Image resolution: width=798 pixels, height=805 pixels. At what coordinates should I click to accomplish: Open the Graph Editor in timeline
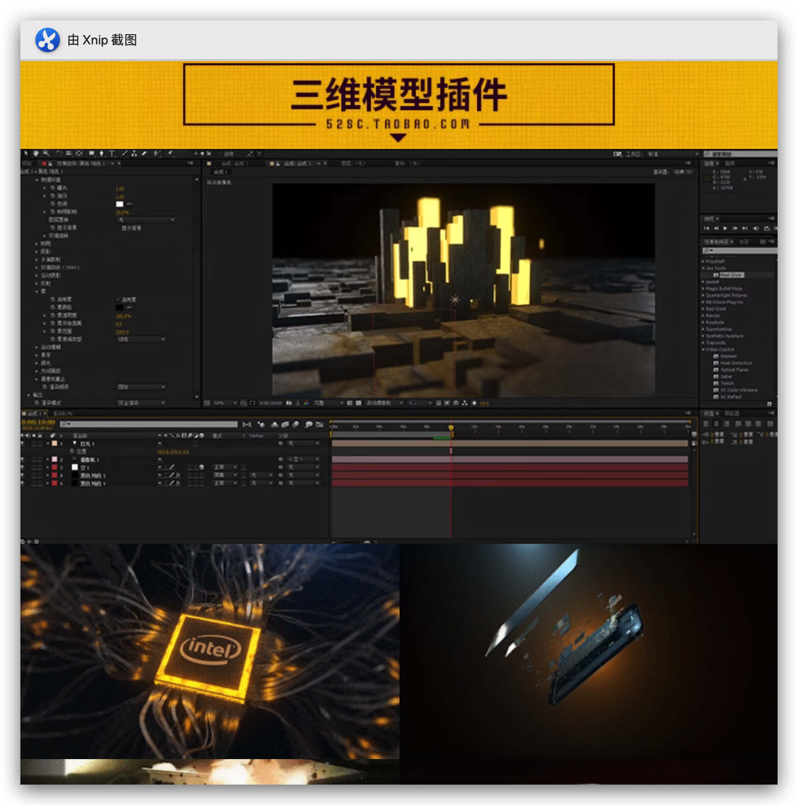319,424
